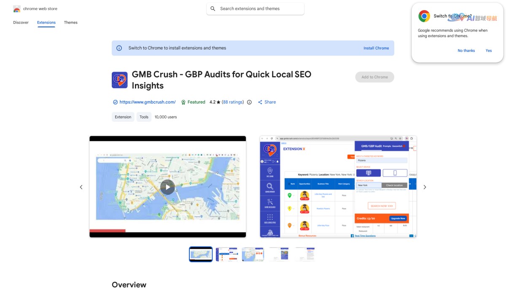
Task: Switch to the Themes tab
Action: (x=70, y=22)
